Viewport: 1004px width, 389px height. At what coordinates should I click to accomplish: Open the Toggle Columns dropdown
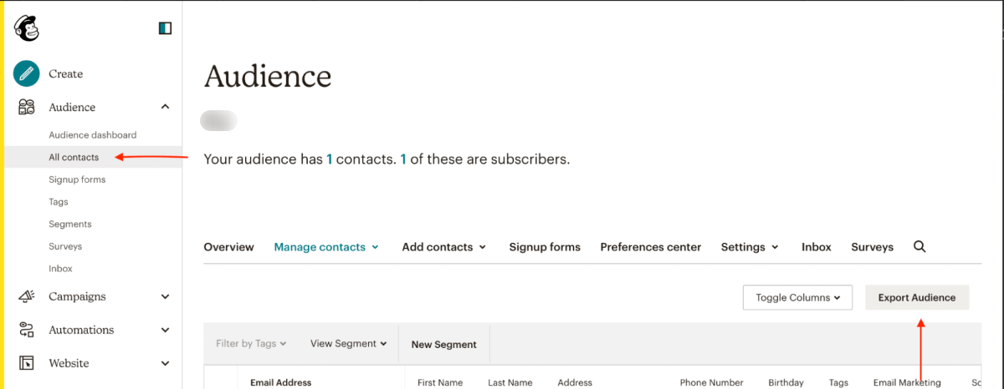click(x=797, y=297)
